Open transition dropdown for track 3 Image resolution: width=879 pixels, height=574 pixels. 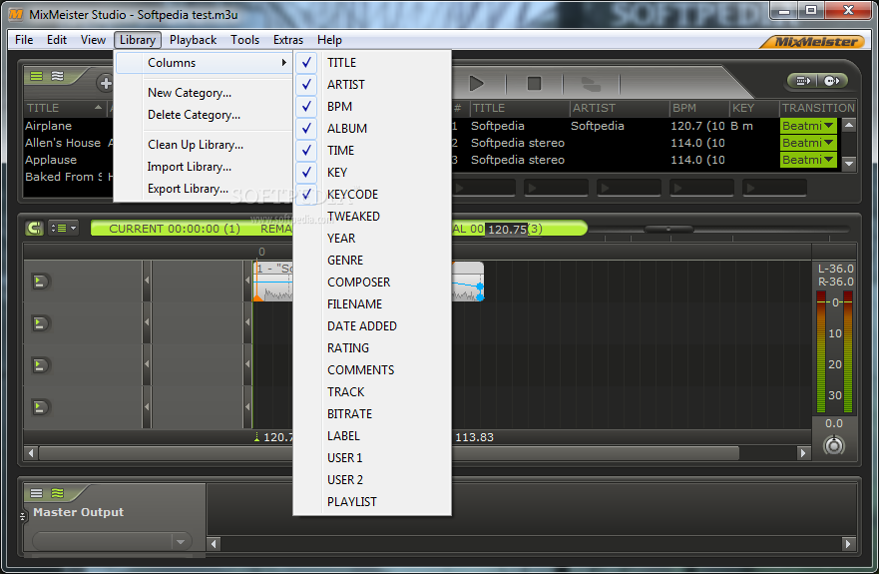pos(808,160)
